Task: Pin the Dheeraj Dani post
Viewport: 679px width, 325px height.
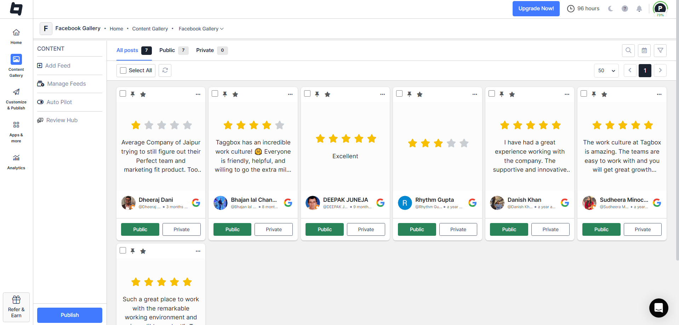Action: (x=133, y=94)
